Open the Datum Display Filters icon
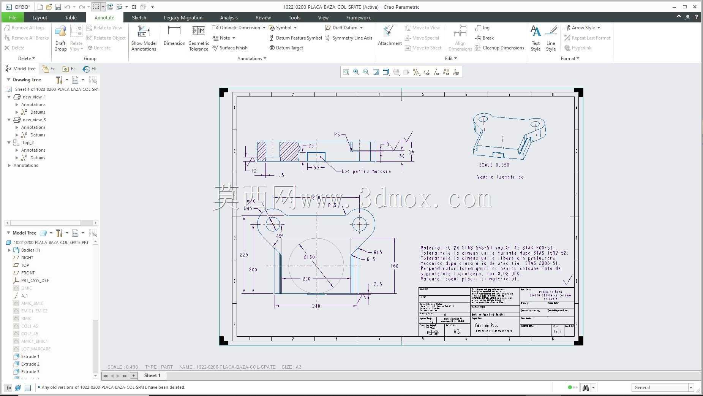The image size is (703, 396). (416, 72)
